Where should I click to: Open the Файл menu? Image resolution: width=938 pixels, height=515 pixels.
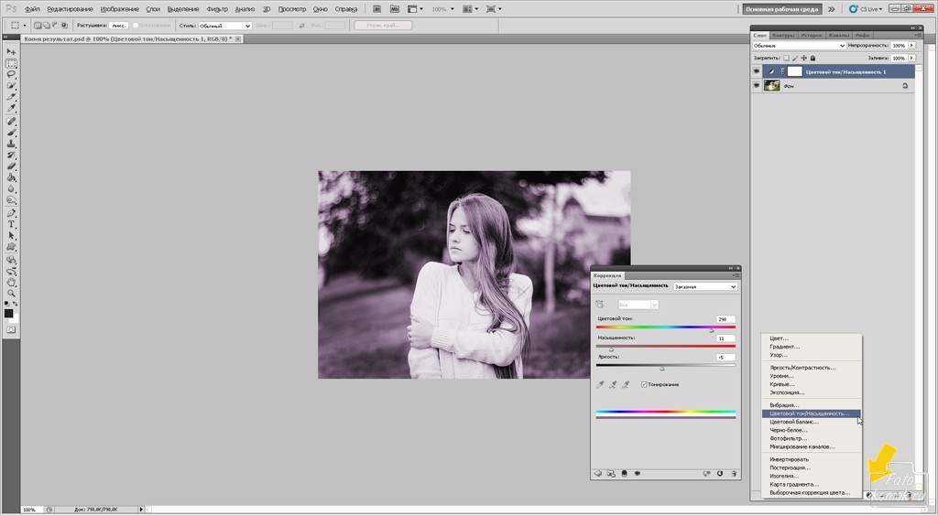click(32, 9)
